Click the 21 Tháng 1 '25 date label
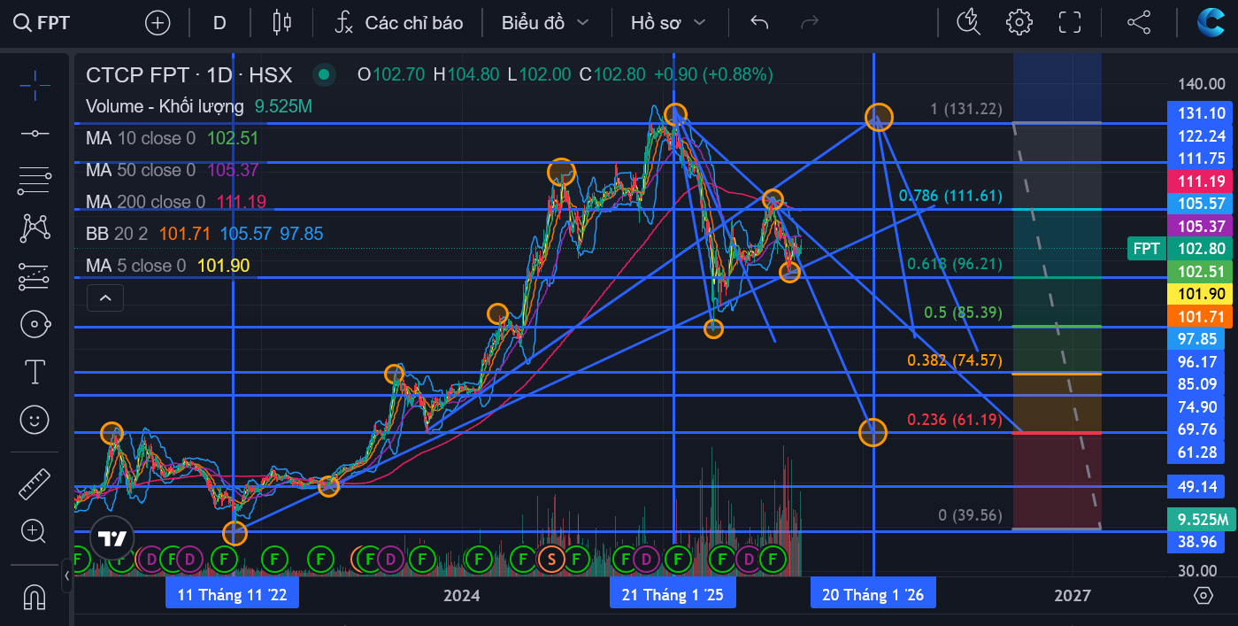The height and width of the screenshot is (626, 1238). tap(673, 595)
